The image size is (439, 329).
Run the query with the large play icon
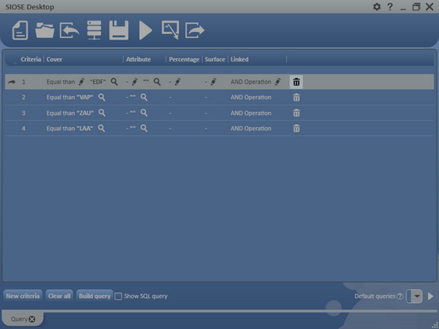coord(146,30)
